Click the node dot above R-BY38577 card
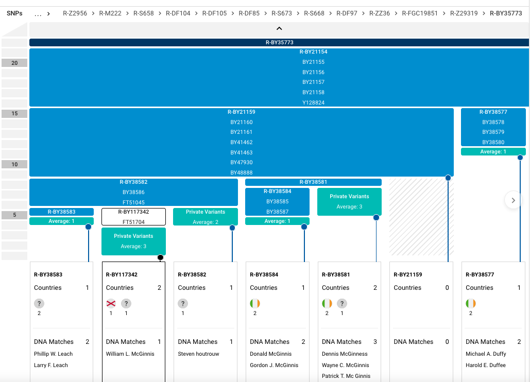The width and height of the screenshot is (530, 382). (520, 158)
